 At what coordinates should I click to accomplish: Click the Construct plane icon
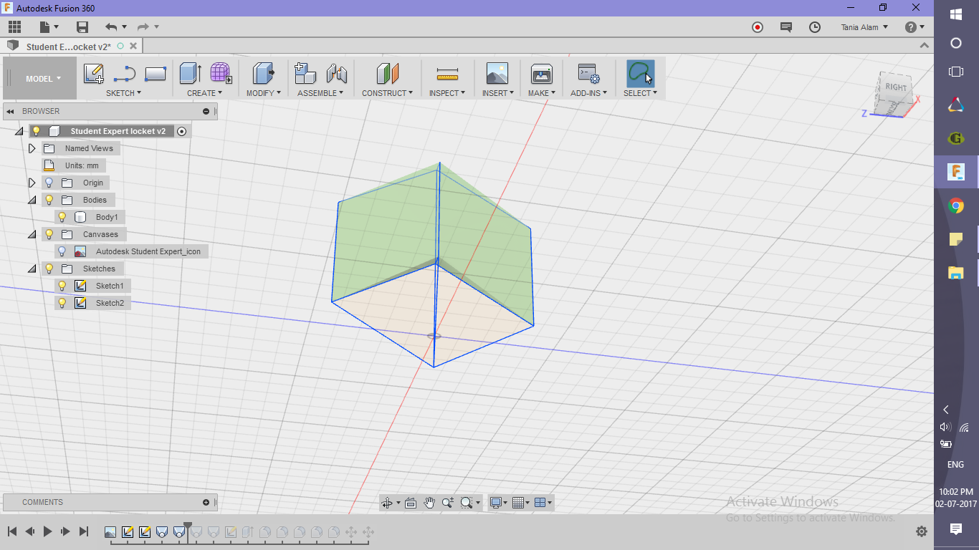387,73
